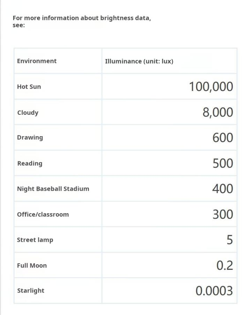Click the 600 illuminance value
Image resolution: width=252 pixels, height=315 pixels.
point(223,138)
